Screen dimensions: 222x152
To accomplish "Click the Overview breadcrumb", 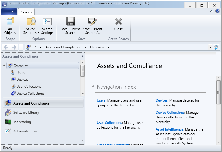I will pyautogui.click(x=97, y=47).
